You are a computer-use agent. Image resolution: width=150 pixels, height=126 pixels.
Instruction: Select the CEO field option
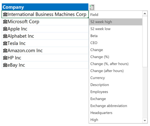(94, 43)
